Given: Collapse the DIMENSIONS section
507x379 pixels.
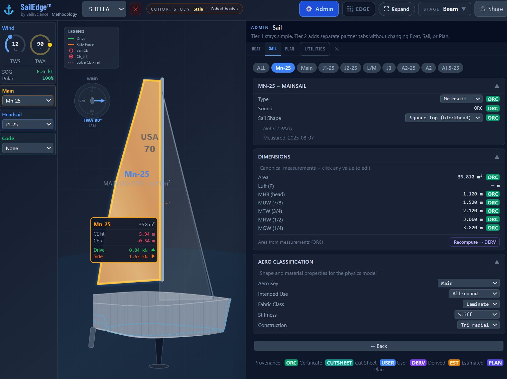Looking at the screenshot, I should point(497,157).
